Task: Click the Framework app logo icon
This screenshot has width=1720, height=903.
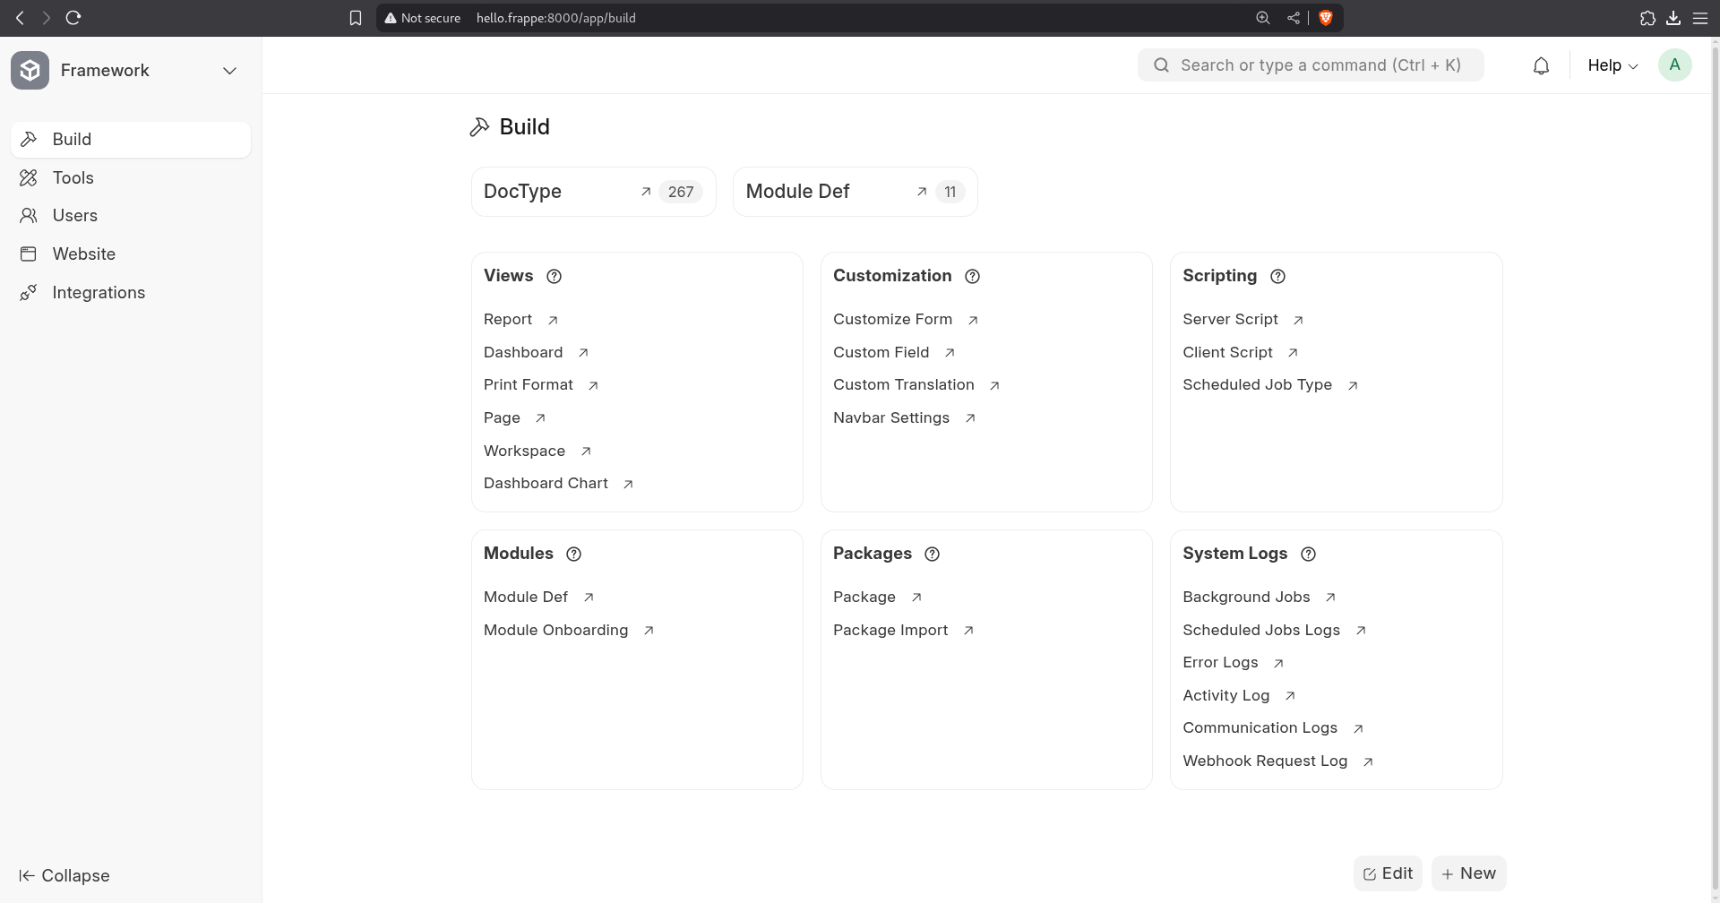Action: 30,70
